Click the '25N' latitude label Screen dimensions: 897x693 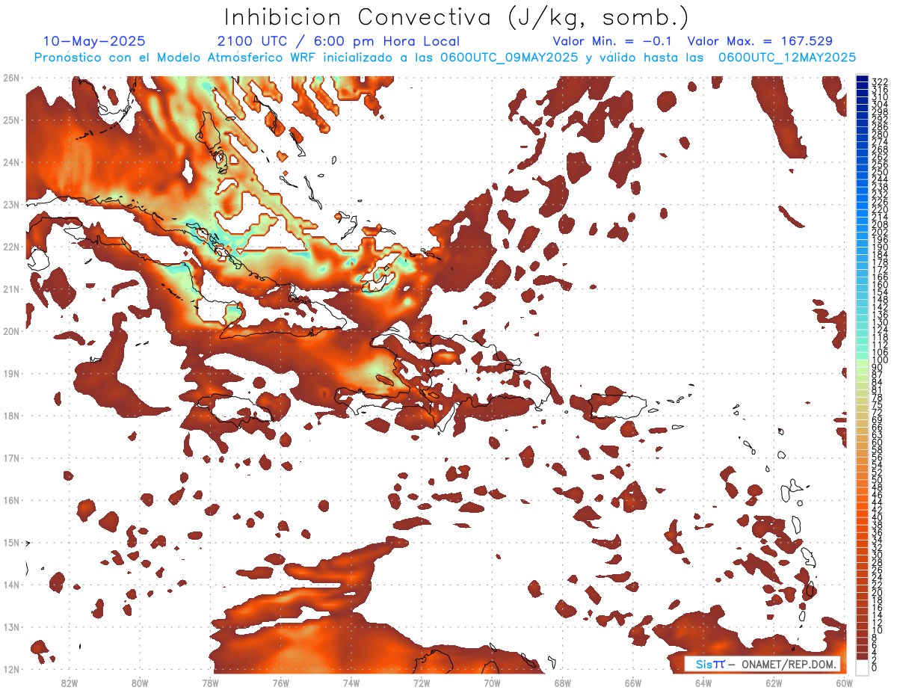pos(11,120)
